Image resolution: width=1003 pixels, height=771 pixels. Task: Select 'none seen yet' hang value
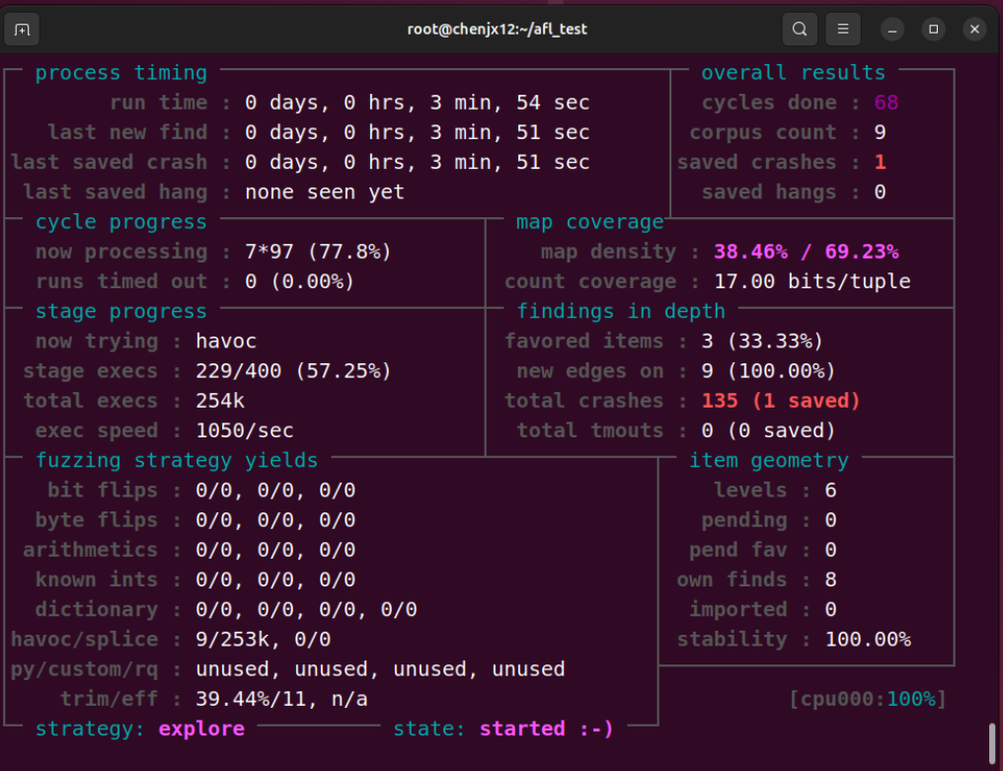tap(325, 192)
